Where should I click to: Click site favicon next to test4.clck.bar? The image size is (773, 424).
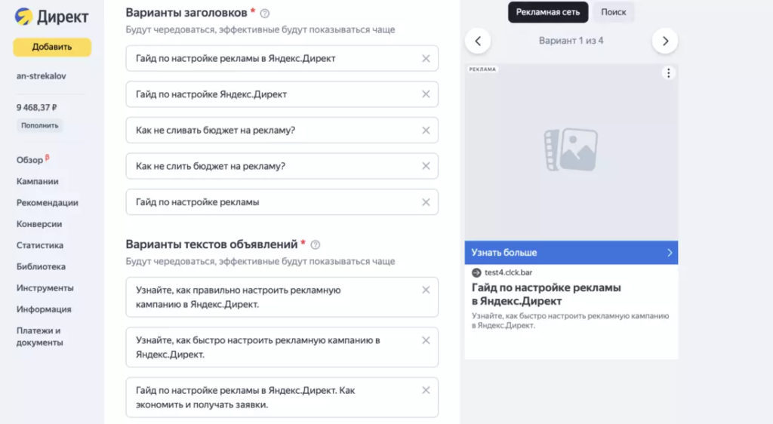coord(476,272)
